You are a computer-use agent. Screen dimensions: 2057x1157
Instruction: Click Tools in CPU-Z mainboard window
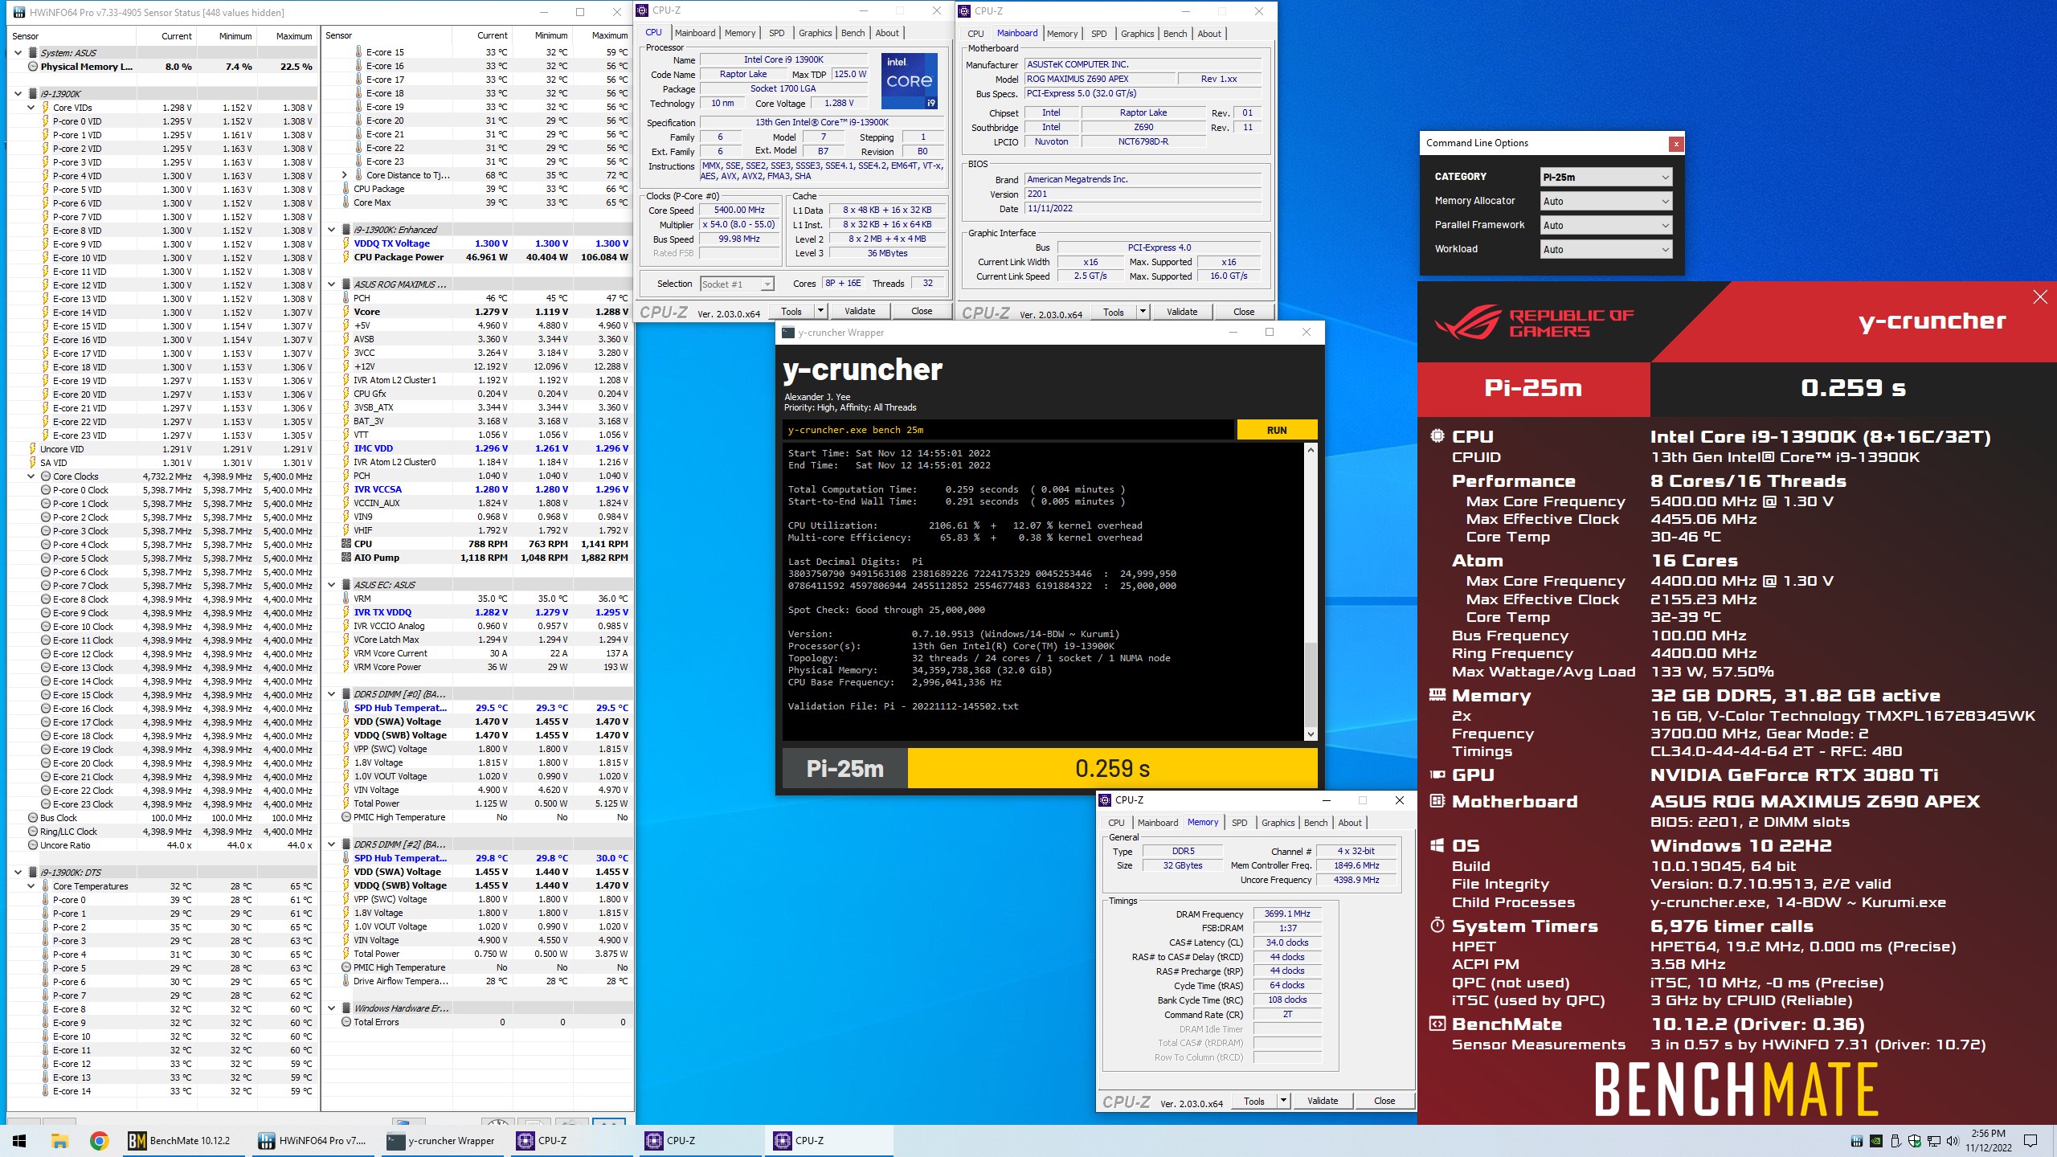pyautogui.click(x=1114, y=312)
